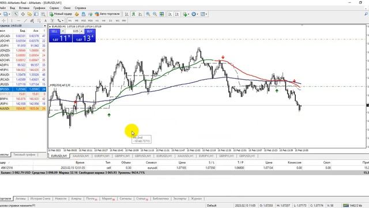Toggle the Terminal panel icon
369x208 pixels.
tap(36, 14)
